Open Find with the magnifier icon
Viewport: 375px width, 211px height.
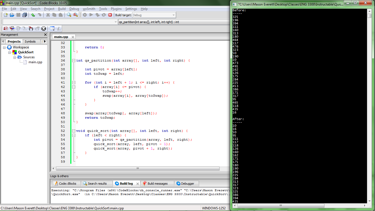69,15
